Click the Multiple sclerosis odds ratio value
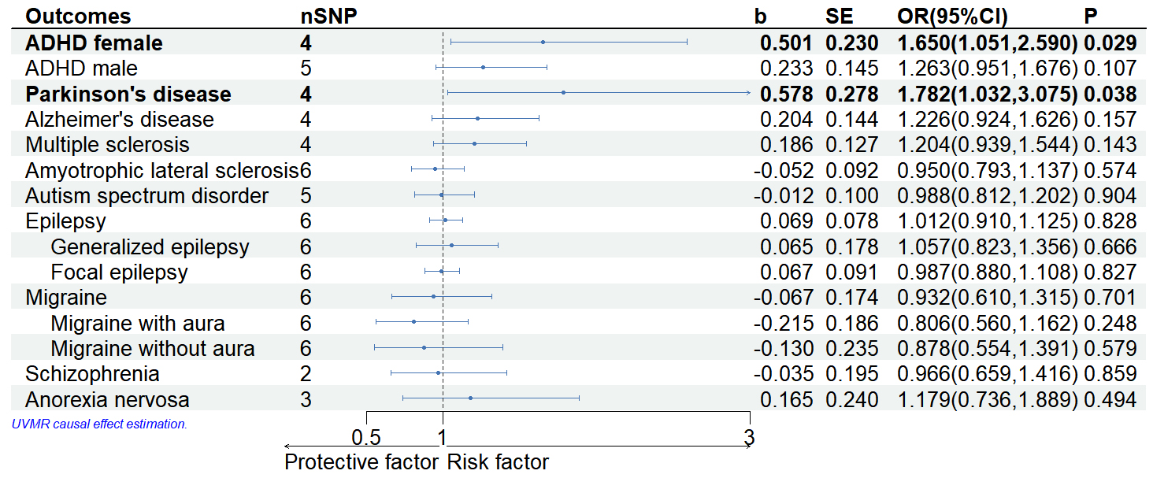This screenshot has width=1153, height=478. pos(988,145)
